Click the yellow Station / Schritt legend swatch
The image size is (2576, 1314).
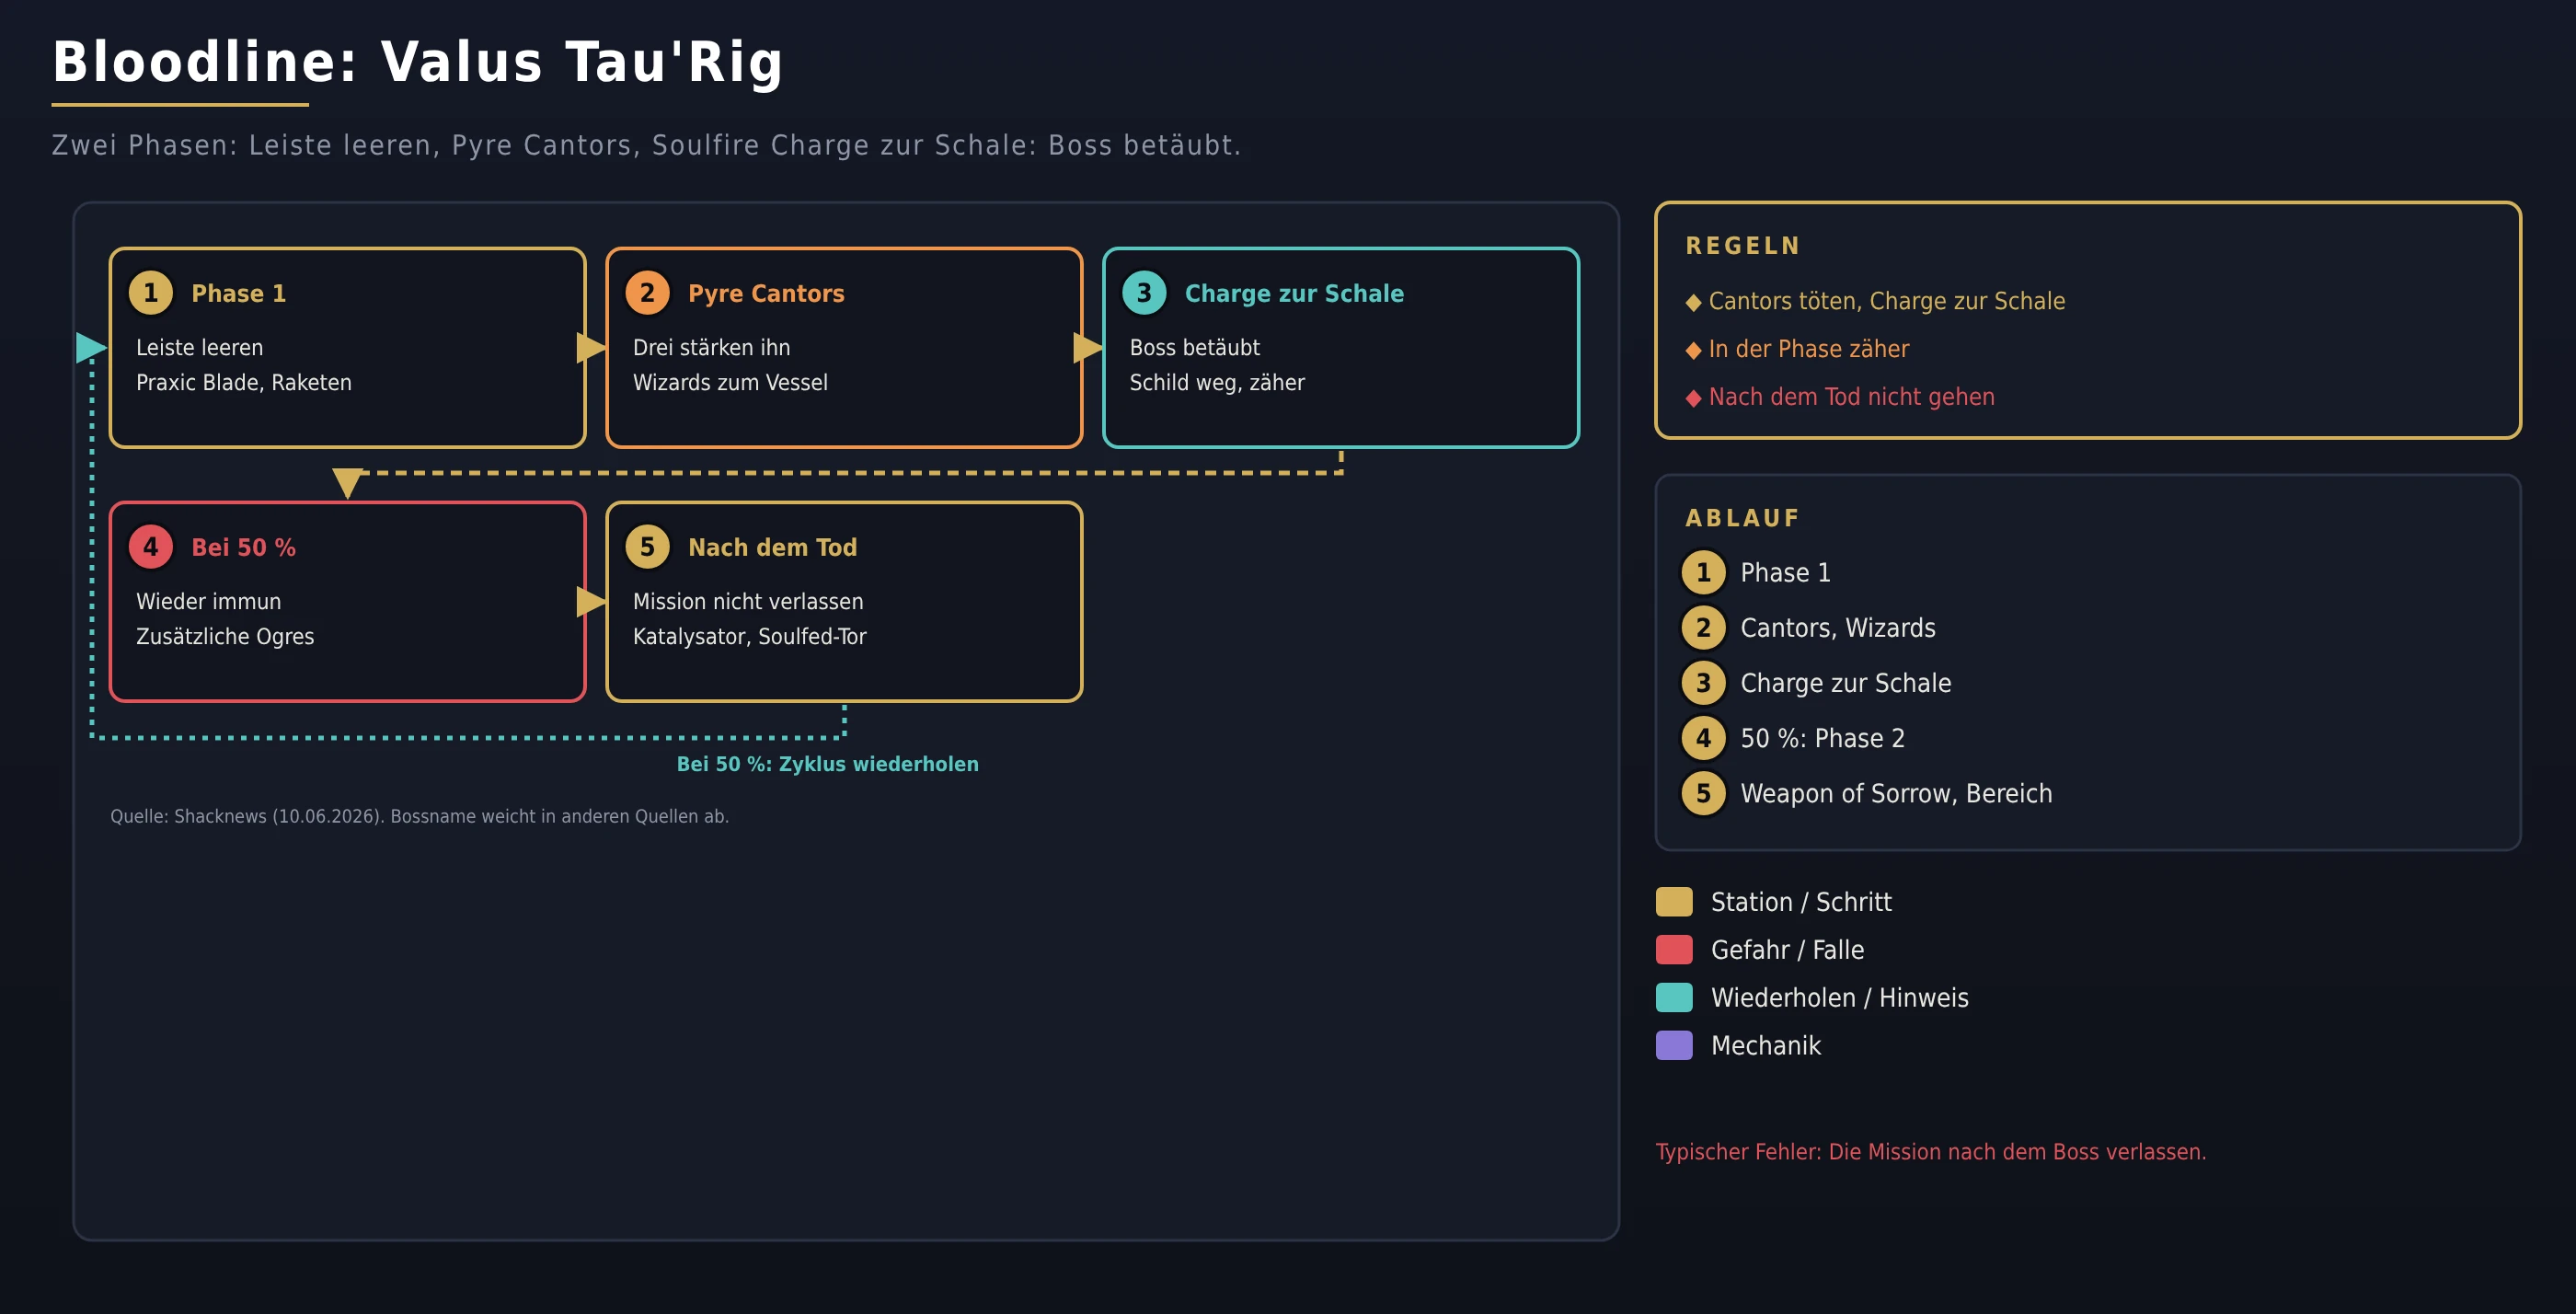click(x=1674, y=902)
